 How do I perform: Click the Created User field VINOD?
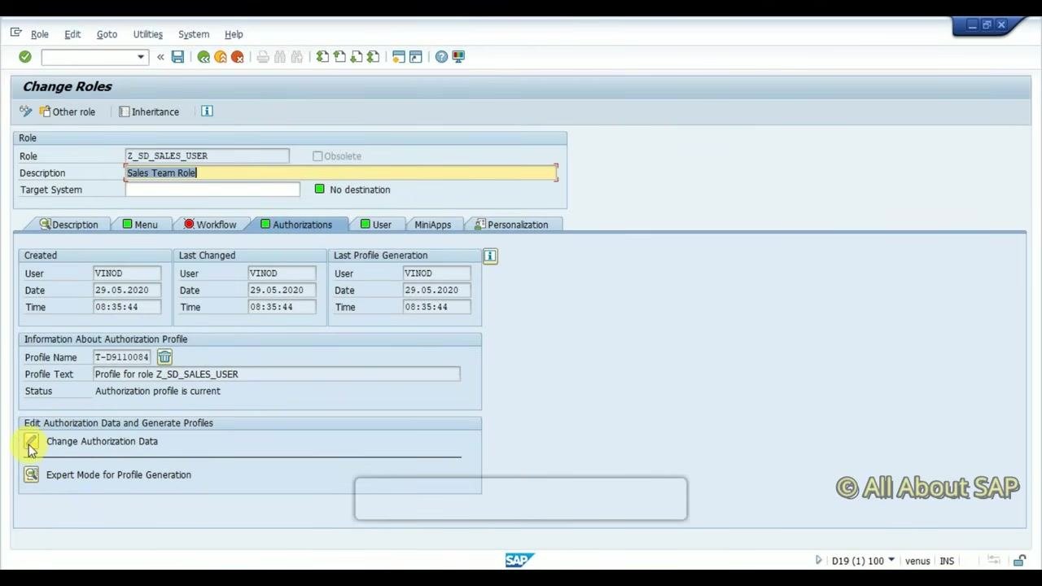pos(127,273)
